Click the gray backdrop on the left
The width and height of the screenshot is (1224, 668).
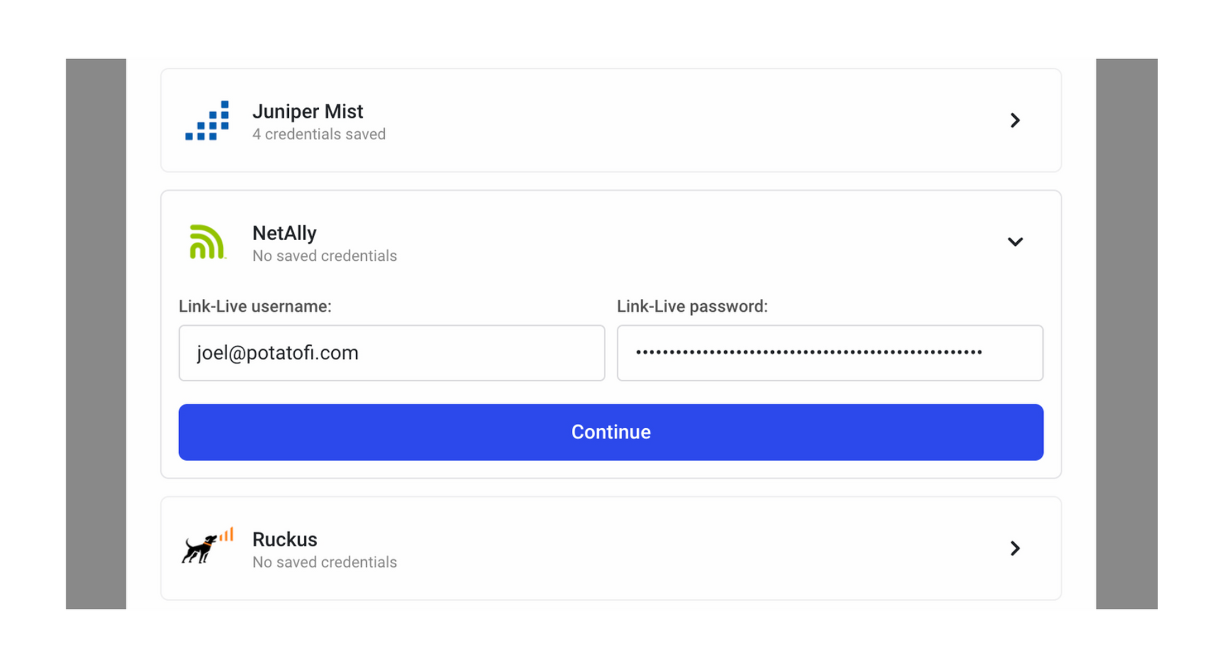pyautogui.click(x=96, y=333)
